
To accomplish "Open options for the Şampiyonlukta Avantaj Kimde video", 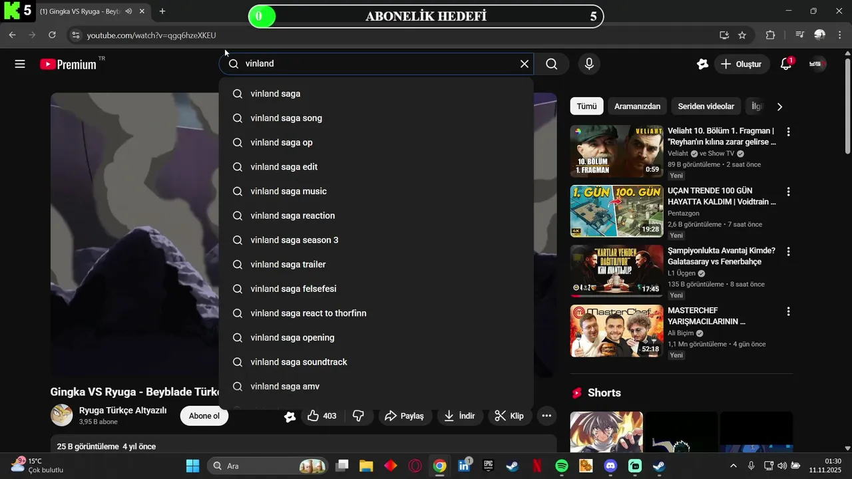I will 788,251.
